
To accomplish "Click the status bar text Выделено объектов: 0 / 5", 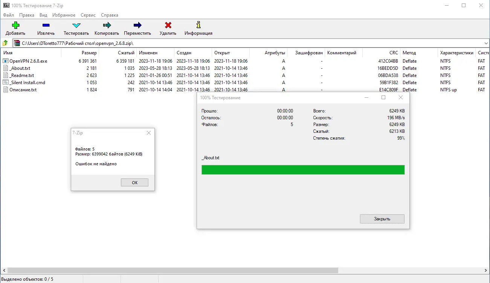I will pyautogui.click(x=27, y=279).
